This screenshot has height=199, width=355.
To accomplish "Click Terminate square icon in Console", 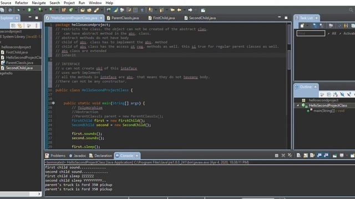I will point(276,155).
